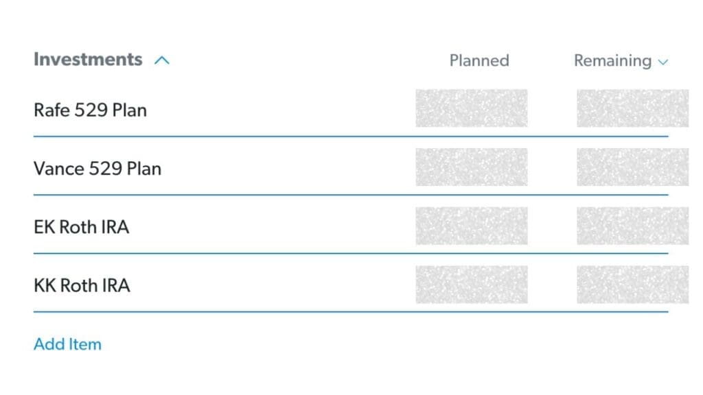Collapse the Investments group chevron

click(x=162, y=60)
